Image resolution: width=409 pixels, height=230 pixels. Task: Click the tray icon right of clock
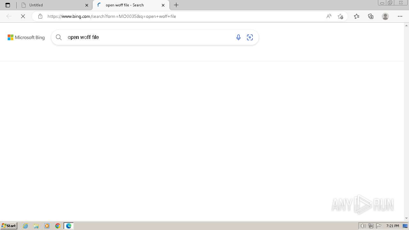point(405,226)
